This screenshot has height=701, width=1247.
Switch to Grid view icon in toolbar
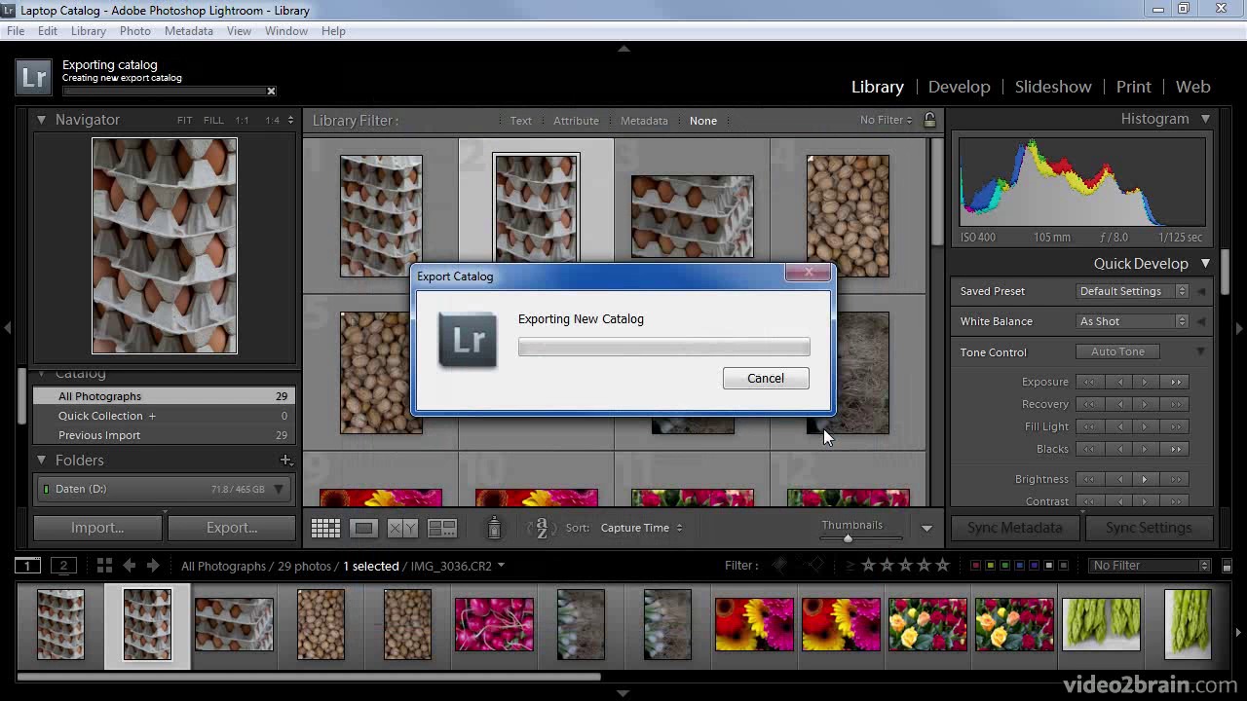325,528
